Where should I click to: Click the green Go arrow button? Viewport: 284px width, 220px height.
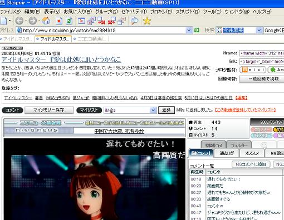(197, 30)
